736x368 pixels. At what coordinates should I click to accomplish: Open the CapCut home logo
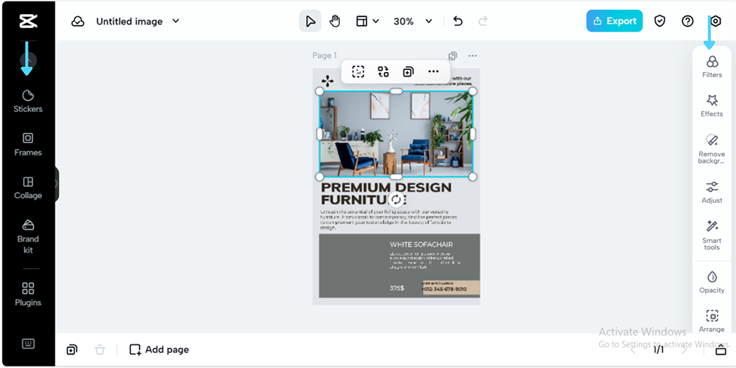pyautogui.click(x=28, y=21)
